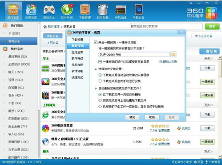Open the 开机加速 toolbar icon

click(121, 12)
